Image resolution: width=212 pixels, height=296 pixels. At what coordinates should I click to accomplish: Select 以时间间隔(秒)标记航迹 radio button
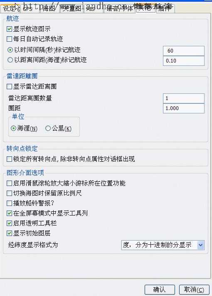(x=10, y=50)
